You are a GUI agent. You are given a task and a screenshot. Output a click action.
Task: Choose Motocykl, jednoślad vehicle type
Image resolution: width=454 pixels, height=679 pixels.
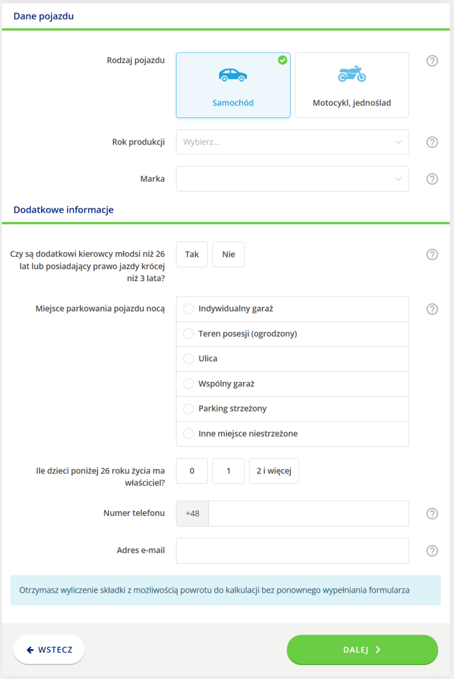coord(352,86)
